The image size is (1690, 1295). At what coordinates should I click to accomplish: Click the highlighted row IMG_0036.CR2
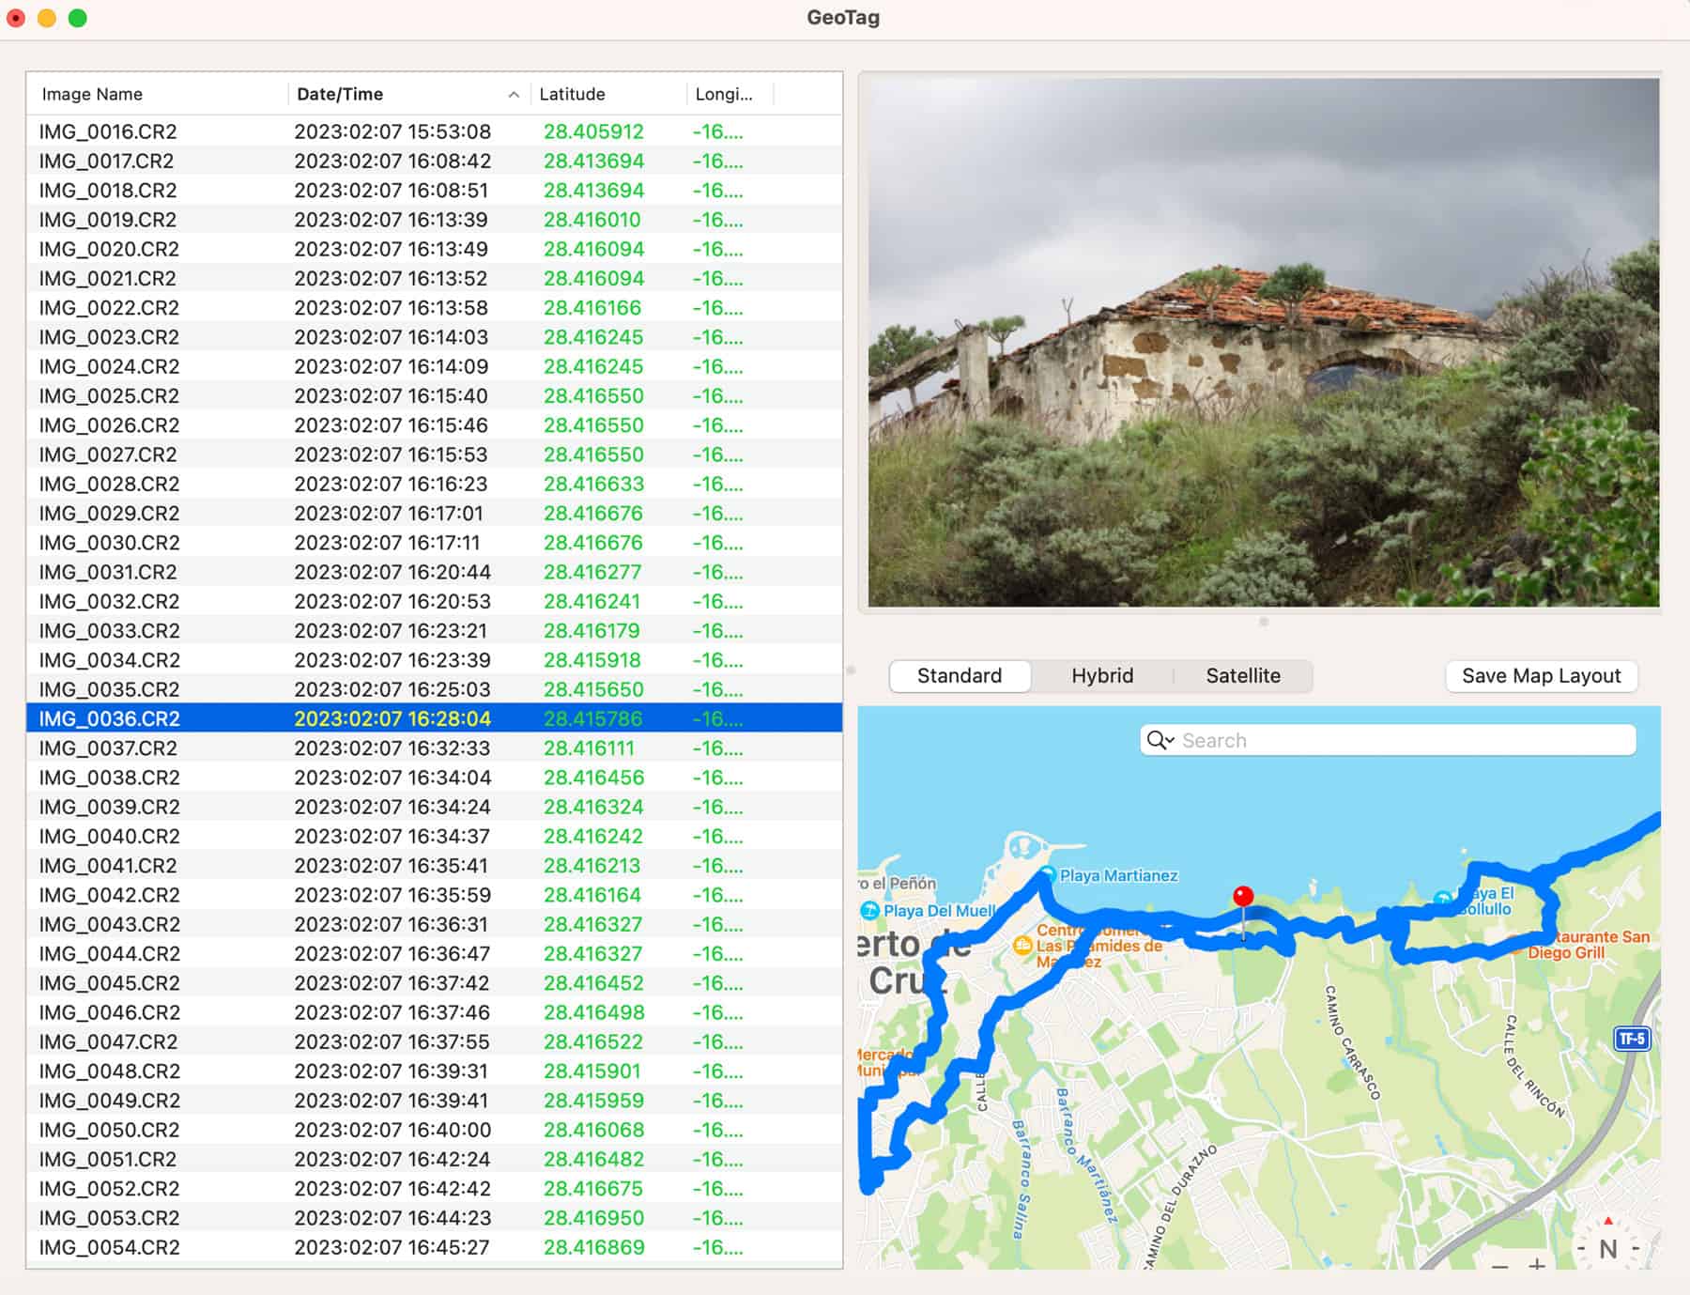pyautogui.click(x=434, y=718)
